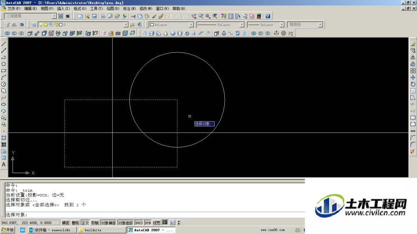Open the second ByLayer lineweight dropdown
The image size is (417, 234).
[x=281, y=25]
